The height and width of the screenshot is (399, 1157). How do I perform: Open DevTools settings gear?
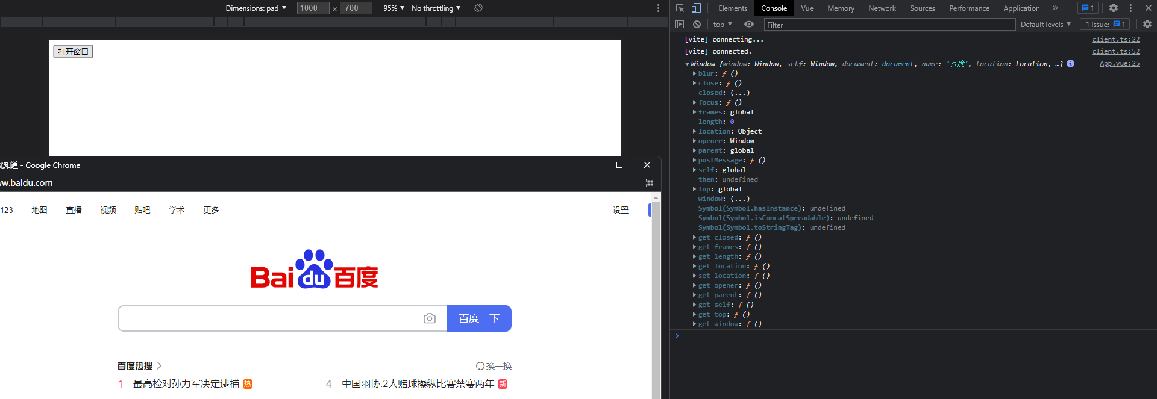[x=1114, y=8]
